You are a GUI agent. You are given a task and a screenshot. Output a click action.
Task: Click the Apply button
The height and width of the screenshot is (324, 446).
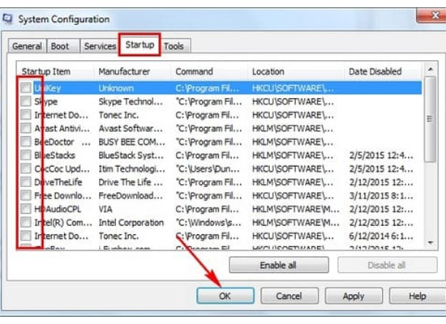[354, 296]
